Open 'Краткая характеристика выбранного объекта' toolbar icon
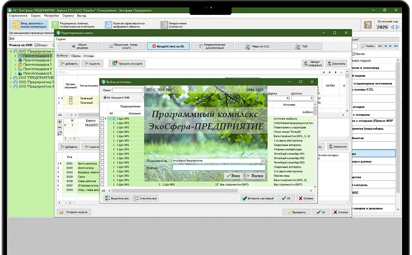The width and height of the screenshot is (412, 255). click(108, 25)
